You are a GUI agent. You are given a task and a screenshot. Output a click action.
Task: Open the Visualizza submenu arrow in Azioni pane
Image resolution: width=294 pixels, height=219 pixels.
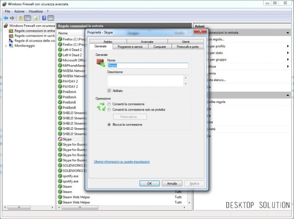tap(288, 66)
